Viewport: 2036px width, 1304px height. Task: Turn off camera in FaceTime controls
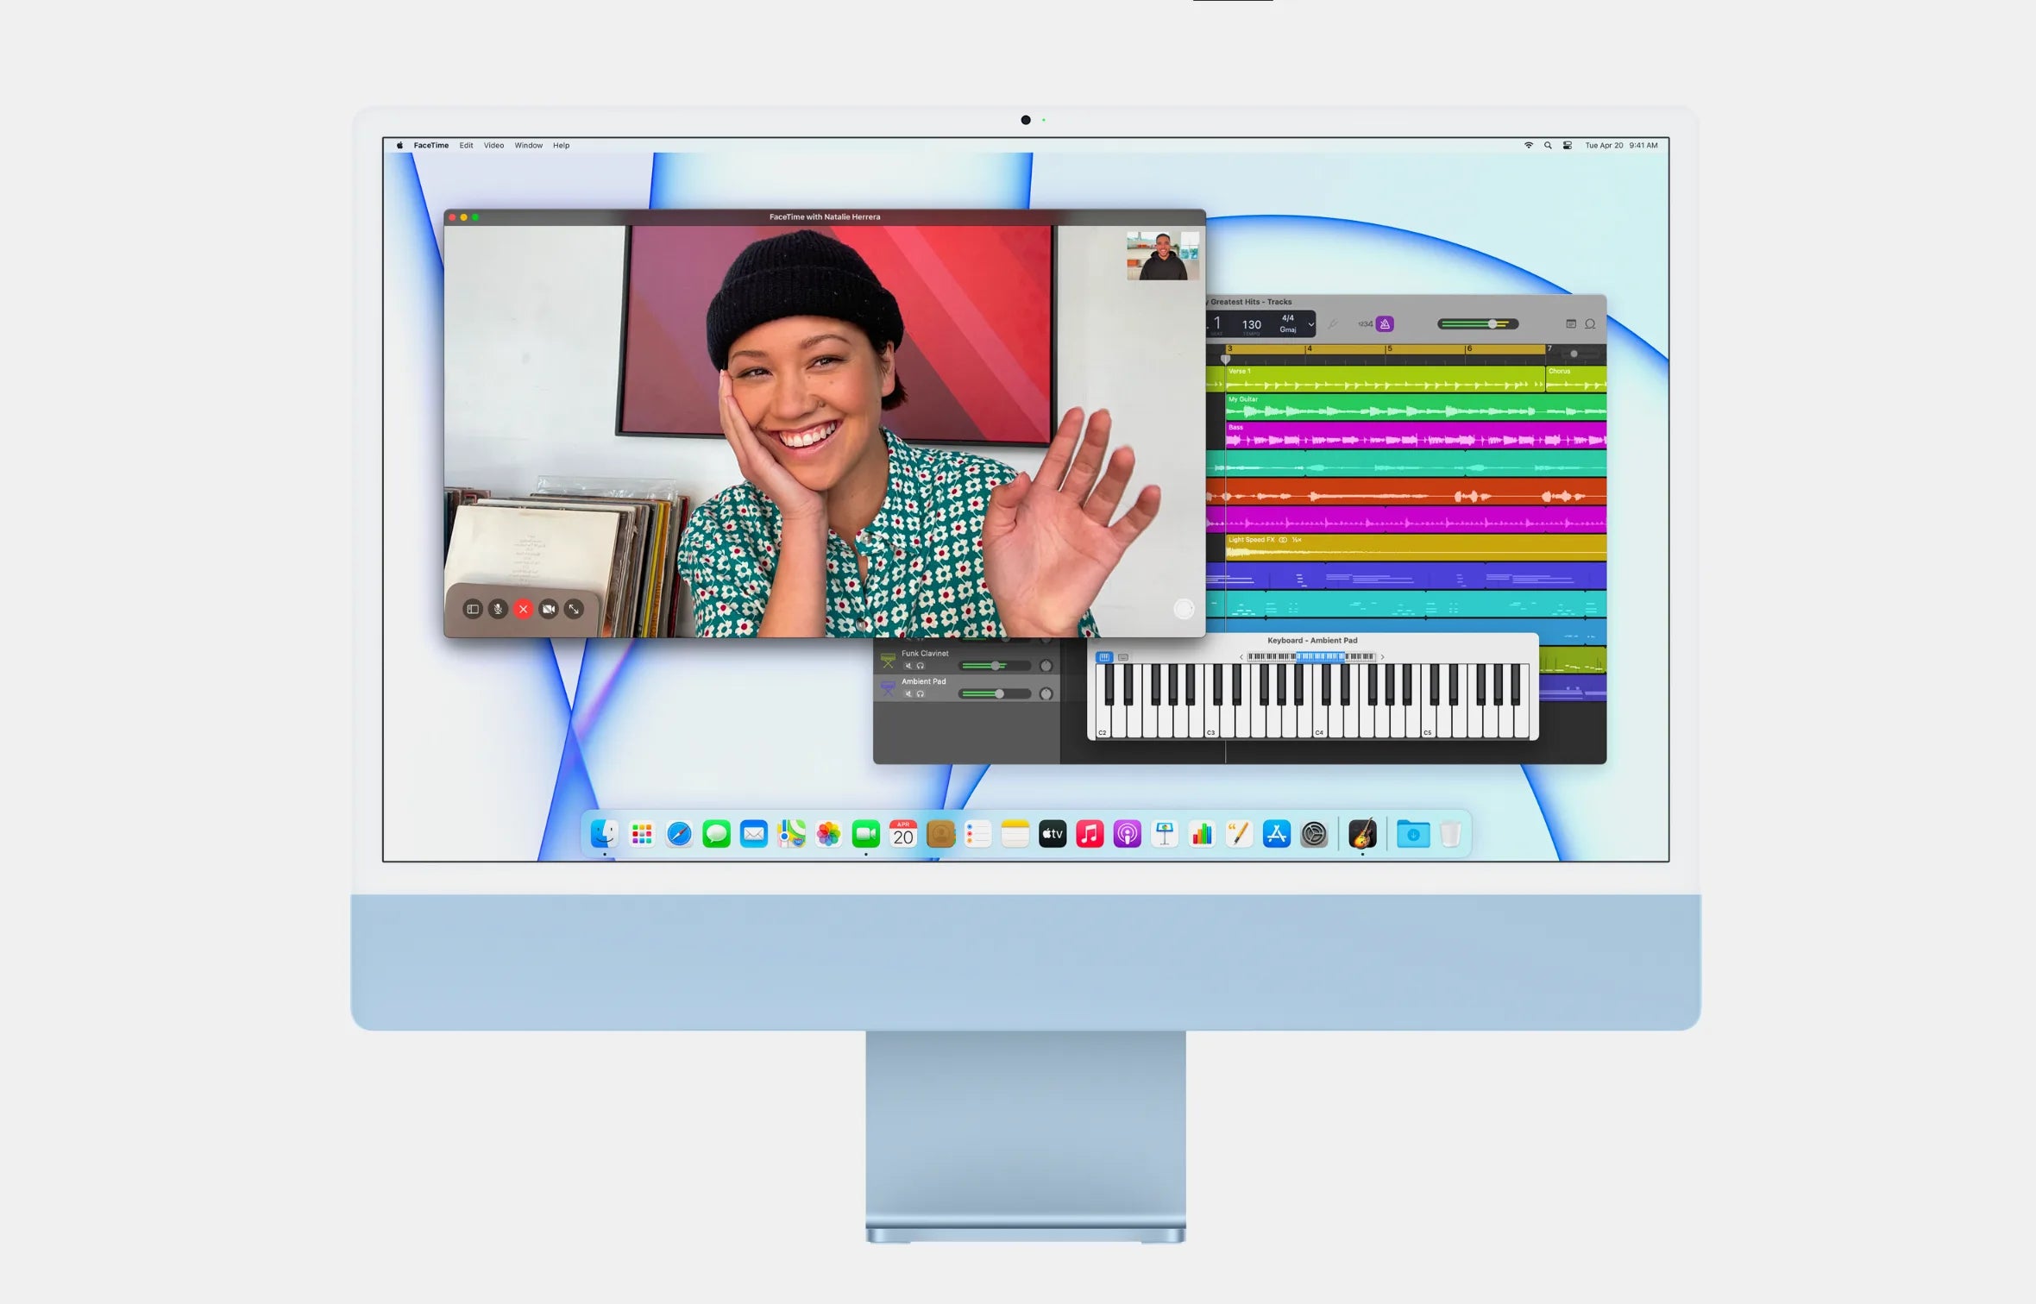(548, 609)
